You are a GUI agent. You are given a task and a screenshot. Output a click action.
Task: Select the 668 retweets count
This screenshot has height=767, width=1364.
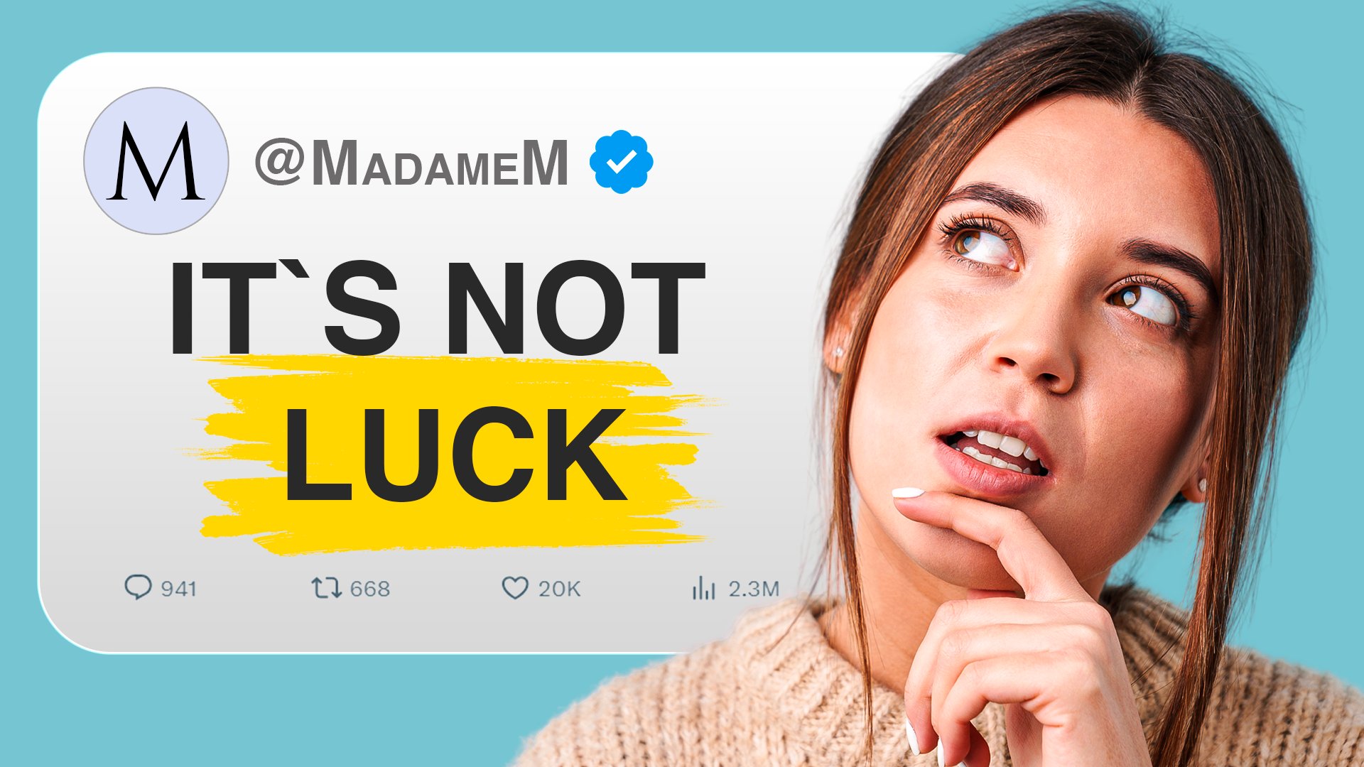tap(370, 589)
